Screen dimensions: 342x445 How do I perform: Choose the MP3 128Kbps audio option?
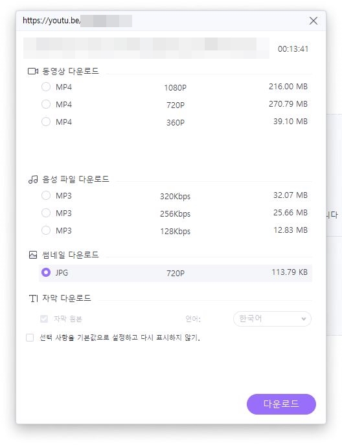[x=46, y=230]
